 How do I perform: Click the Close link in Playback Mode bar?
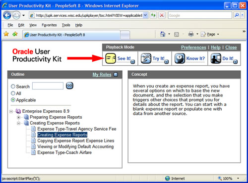coord(231,47)
